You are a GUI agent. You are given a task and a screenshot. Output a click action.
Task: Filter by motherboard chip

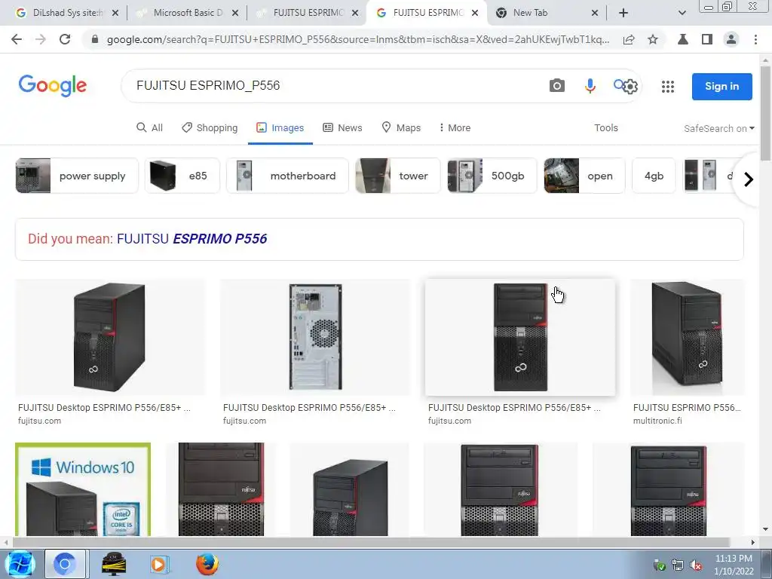coord(287,176)
